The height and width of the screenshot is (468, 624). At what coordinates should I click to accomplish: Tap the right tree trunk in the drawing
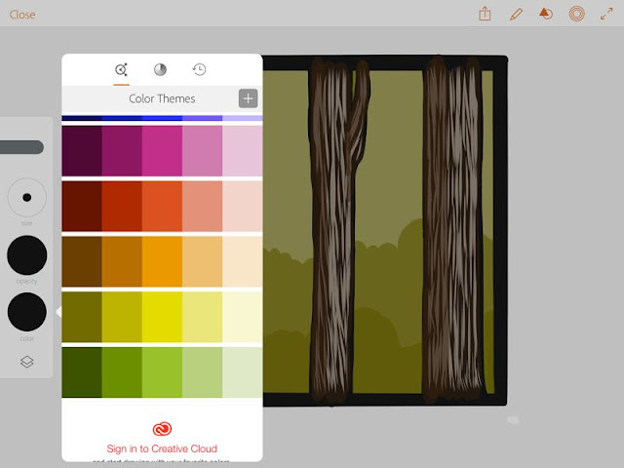coord(452,229)
